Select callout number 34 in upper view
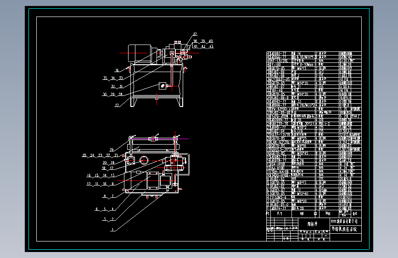 pos(113,78)
